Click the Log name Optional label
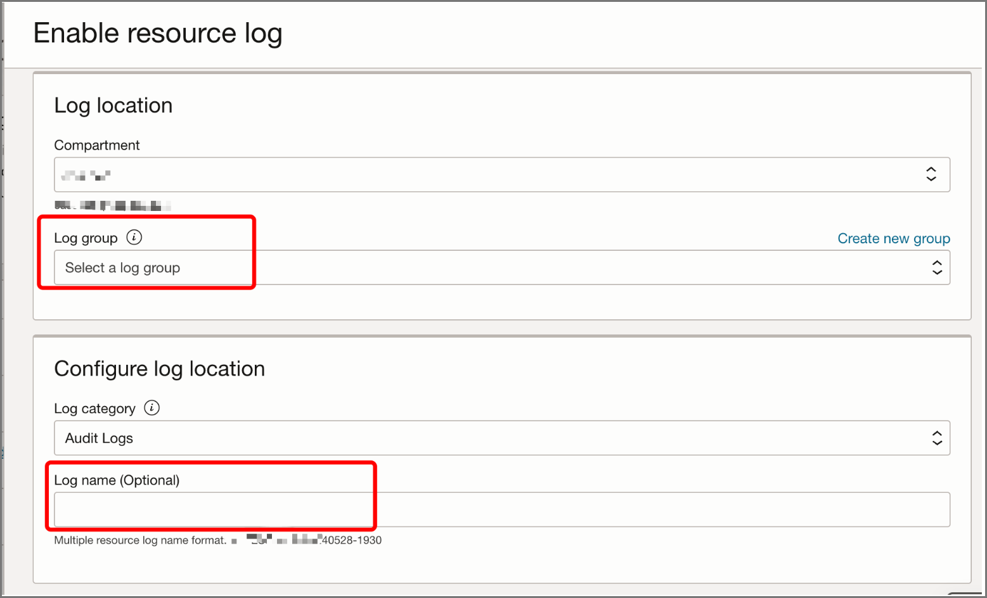Screen dimensions: 987x598 point(117,480)
